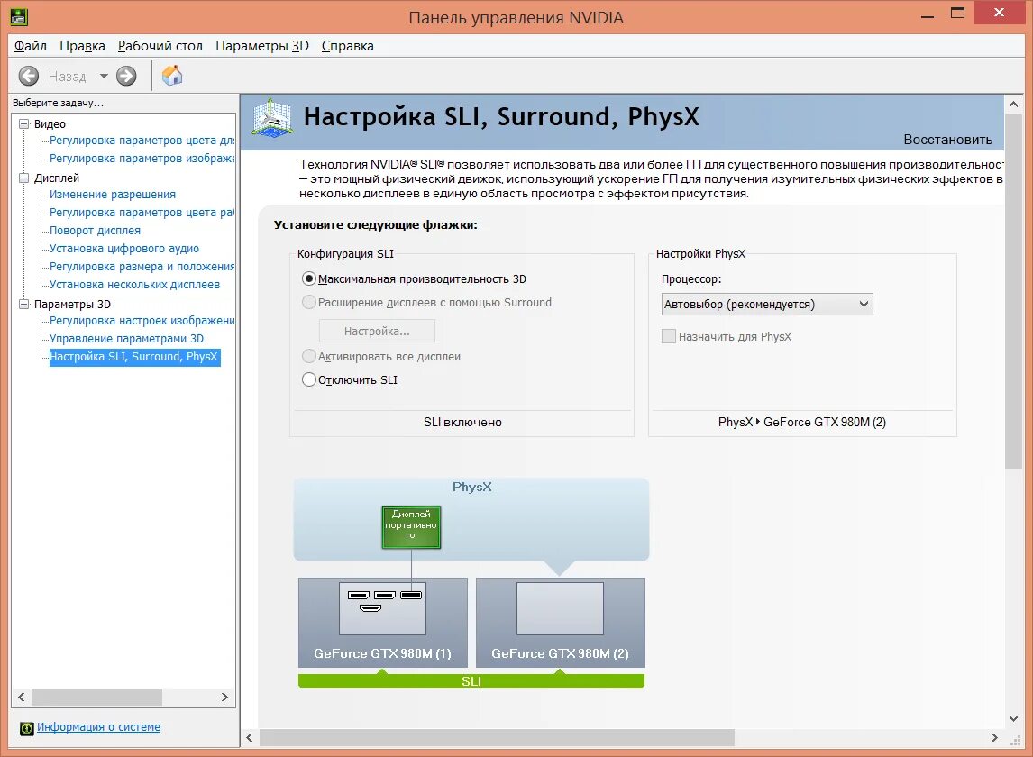Collapse the Видео tree node

pos(24,123)
